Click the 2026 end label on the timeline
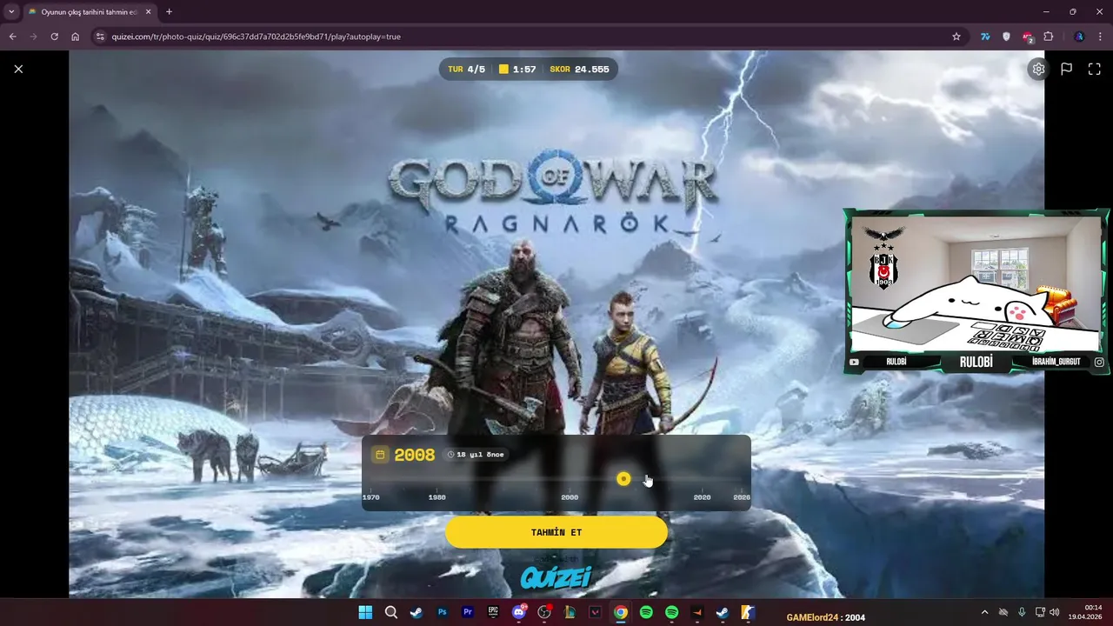The image size is (1113, 626). click(x=742, y=497)
